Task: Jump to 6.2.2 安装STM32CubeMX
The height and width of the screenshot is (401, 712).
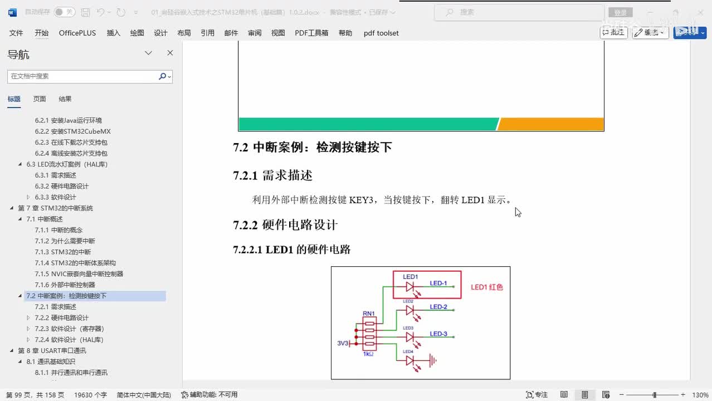Action: [72, 131]
